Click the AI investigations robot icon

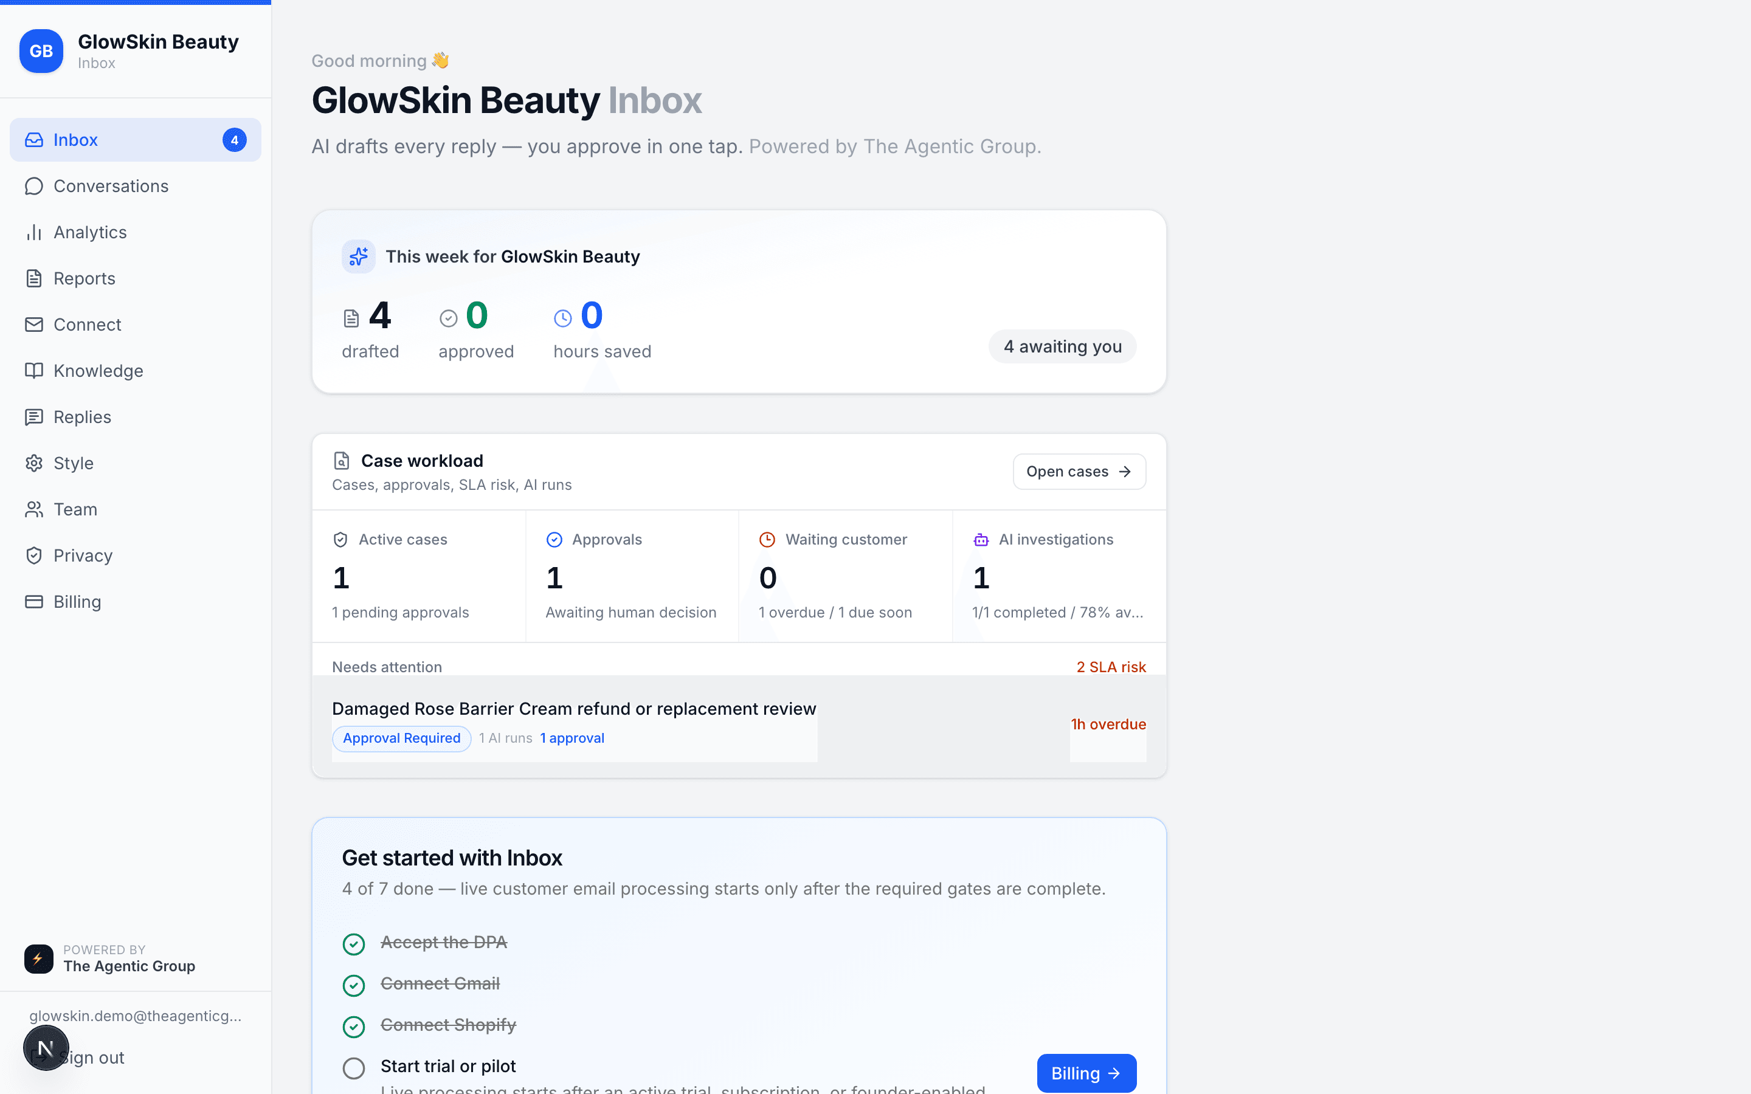tap(981, 540)
